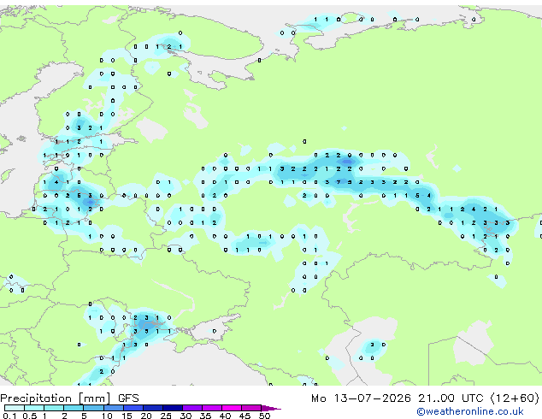Viewport: 542px width, 419px height.
Task: Pick the 0.5–1 mm legend color swatch
Action: coord(34,408)
